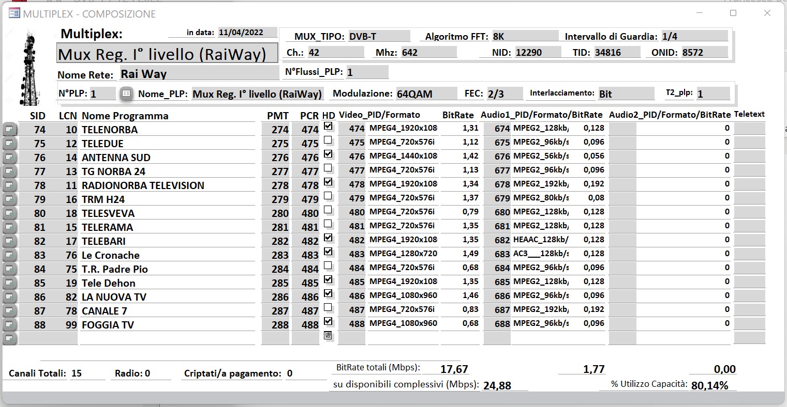Click the new empty row record button

pos(10,338)
